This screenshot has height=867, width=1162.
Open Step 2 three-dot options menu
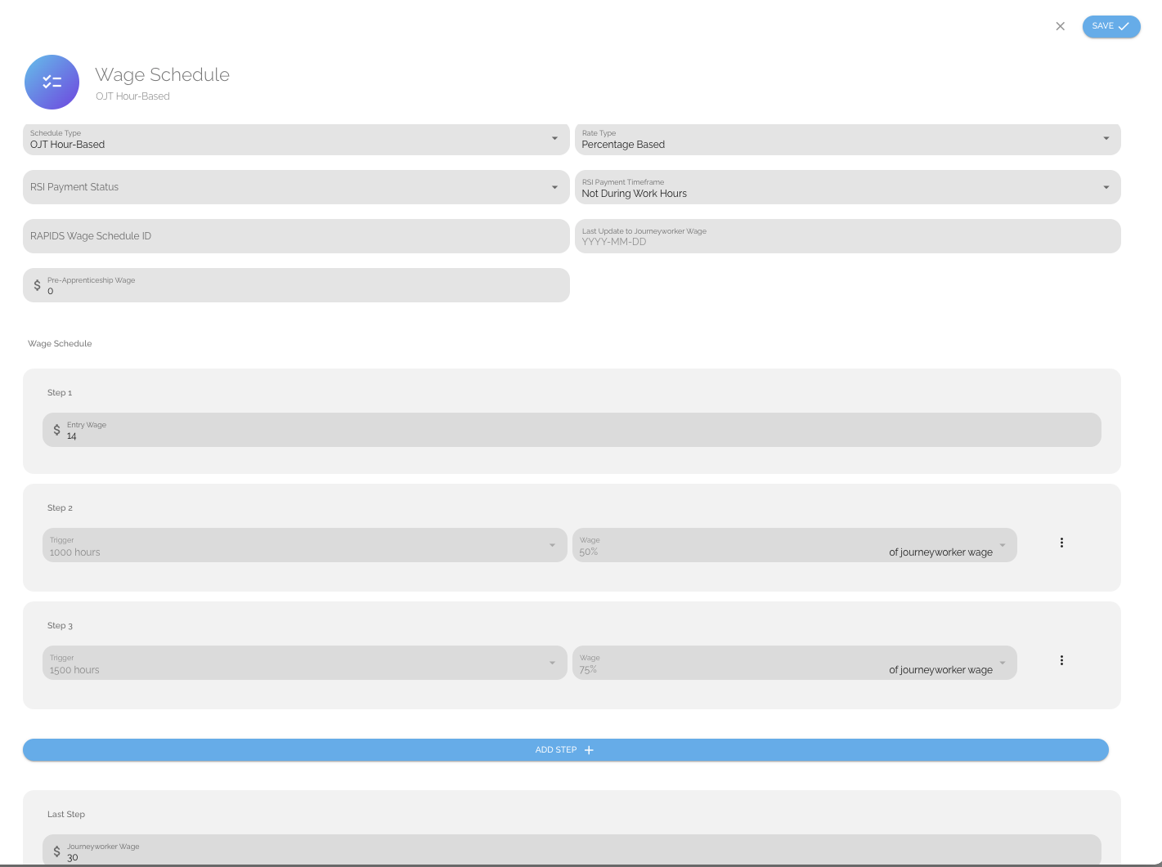(x=1061, y=543)
